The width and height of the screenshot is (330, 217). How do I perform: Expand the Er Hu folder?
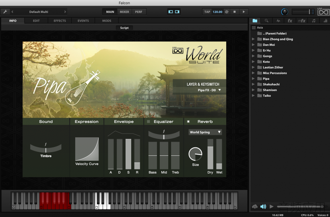pos(253,50)
